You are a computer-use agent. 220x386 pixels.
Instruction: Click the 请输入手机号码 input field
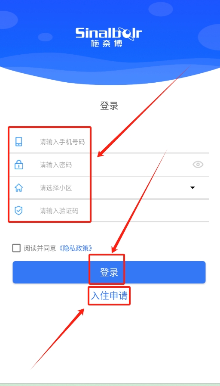tap(109, 142)
